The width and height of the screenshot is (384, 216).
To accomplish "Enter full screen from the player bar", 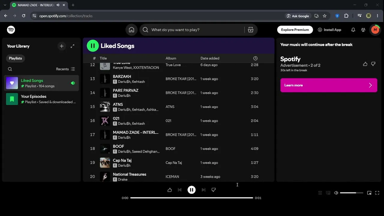I will coord(377,193).
